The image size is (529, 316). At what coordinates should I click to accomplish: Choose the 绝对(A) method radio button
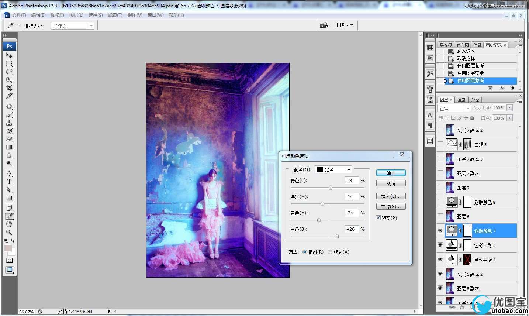pyautogui.click(x=330, y=252)
